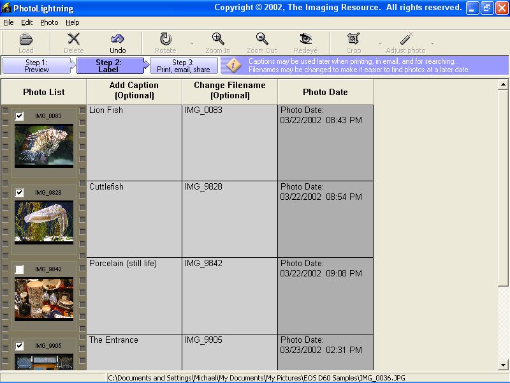
Task: Toggle the IMG_9905 photo checkbox
Action: 20,346
